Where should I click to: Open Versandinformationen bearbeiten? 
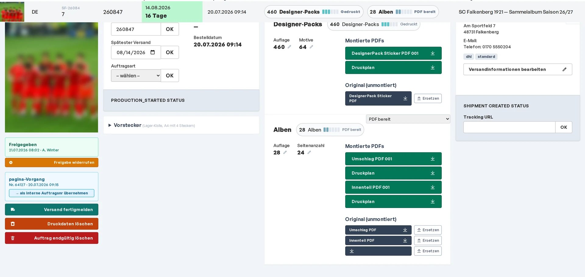point(518,69)
